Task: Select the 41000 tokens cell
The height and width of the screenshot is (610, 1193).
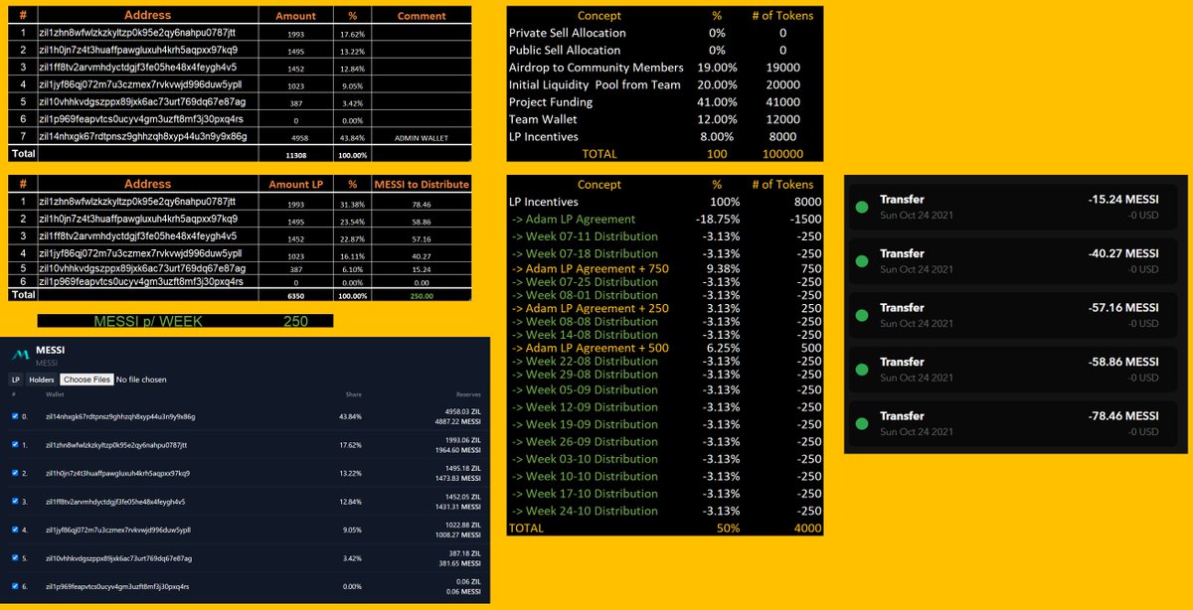Action: 782,101
